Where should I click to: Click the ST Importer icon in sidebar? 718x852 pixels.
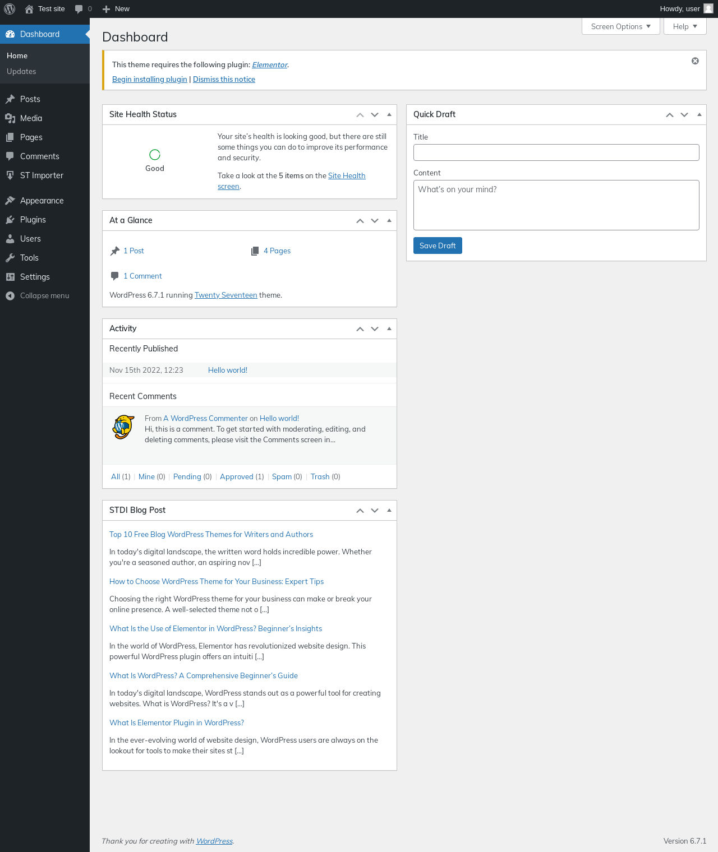coord(10,175)
